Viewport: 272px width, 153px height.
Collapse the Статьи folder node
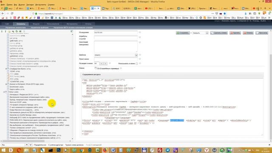[x=4, y=92]
